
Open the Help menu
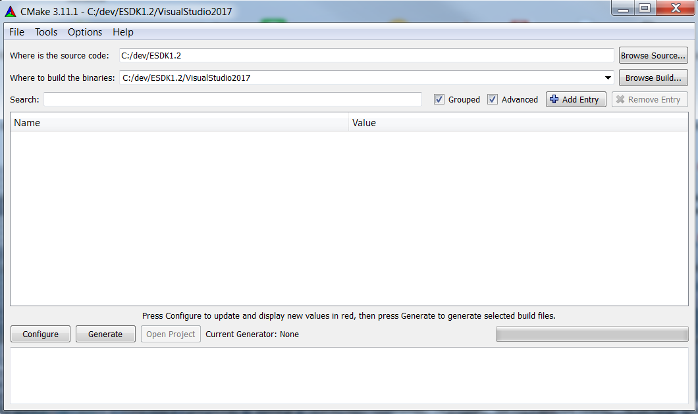123,32
